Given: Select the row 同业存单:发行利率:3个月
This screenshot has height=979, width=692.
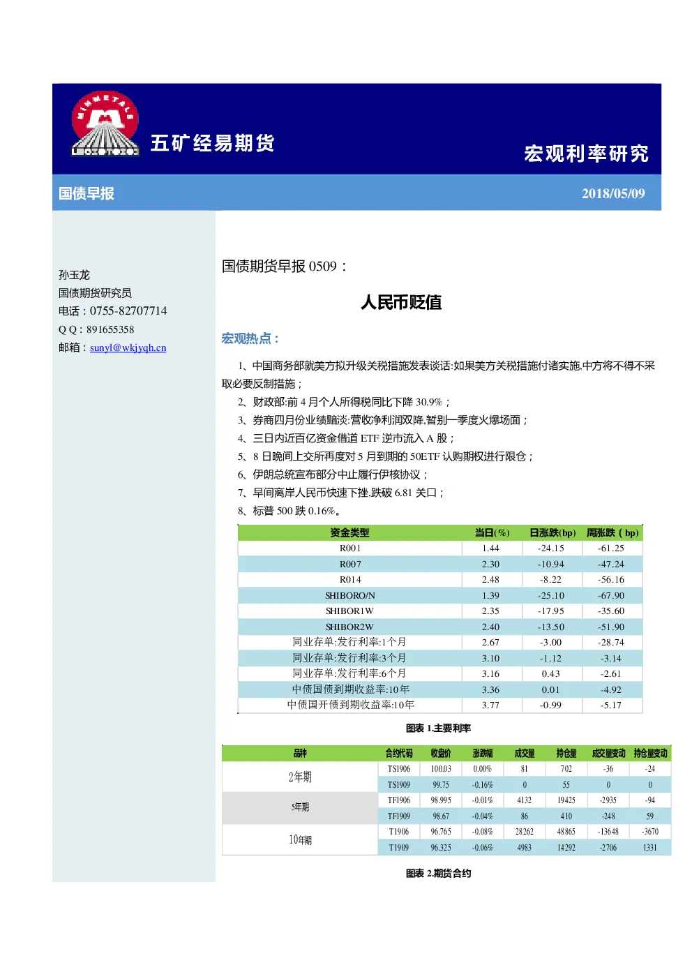Looking at the screenshot, I should click(x=439, y=658).
